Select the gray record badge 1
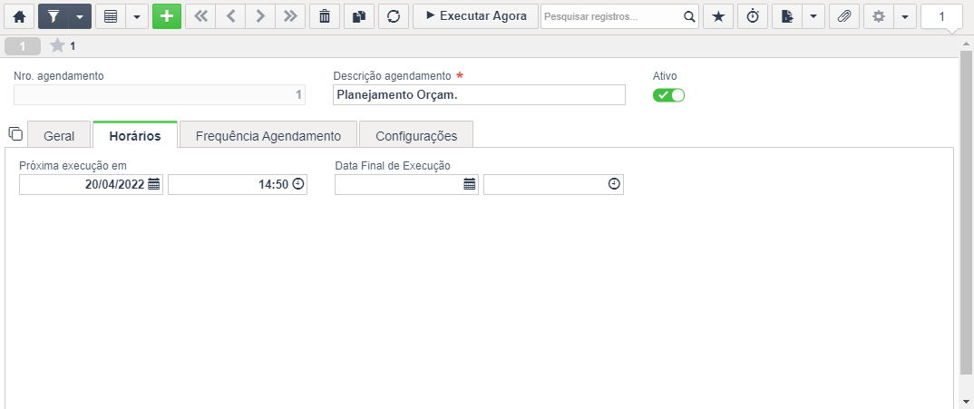974x409 pixels. [23, 46]
